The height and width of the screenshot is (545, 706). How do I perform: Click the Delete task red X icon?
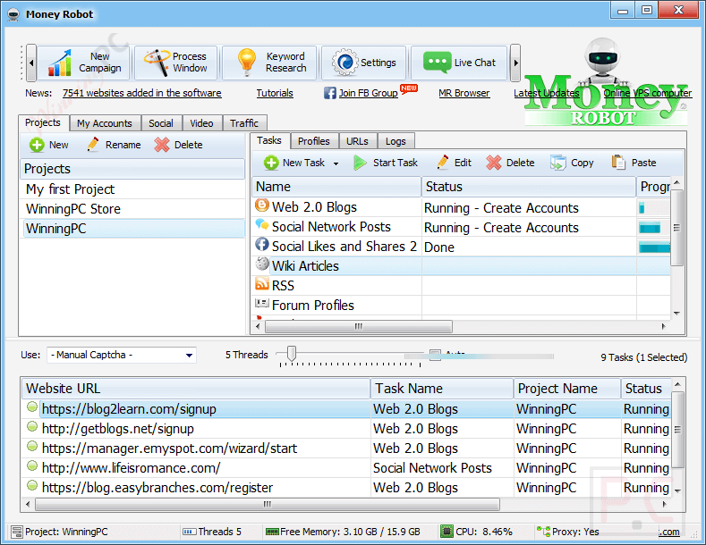click(493, 163)
